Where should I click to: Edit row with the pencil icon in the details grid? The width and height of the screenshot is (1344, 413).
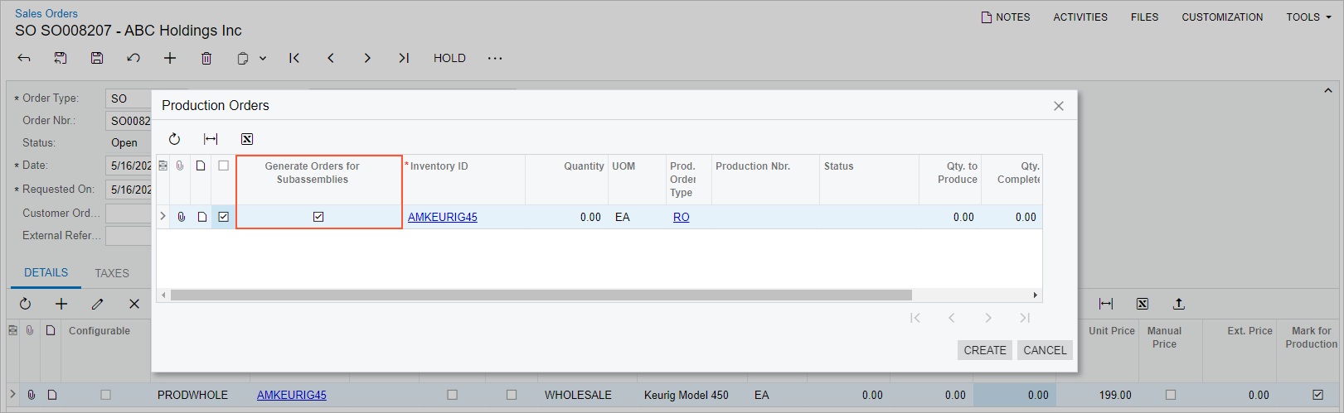click(98, 304)
